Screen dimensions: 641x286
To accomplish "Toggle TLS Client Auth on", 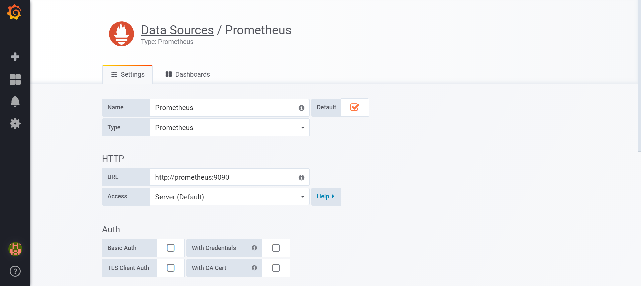I will point(170,268).
